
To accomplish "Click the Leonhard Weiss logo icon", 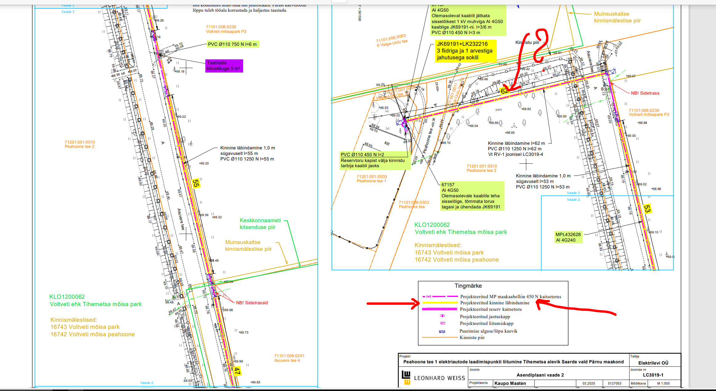I will point(406,377).
